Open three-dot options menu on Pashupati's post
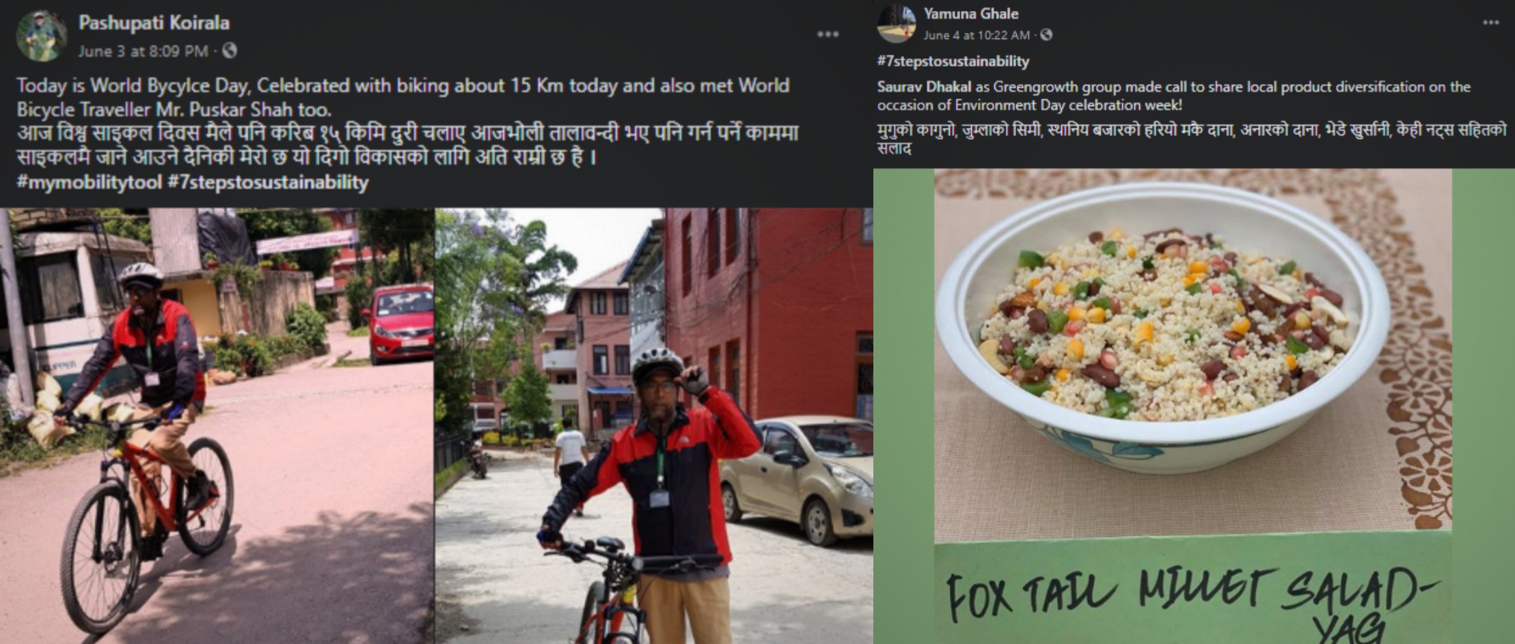Screen dimensions: 1515x644 (828, 34)
